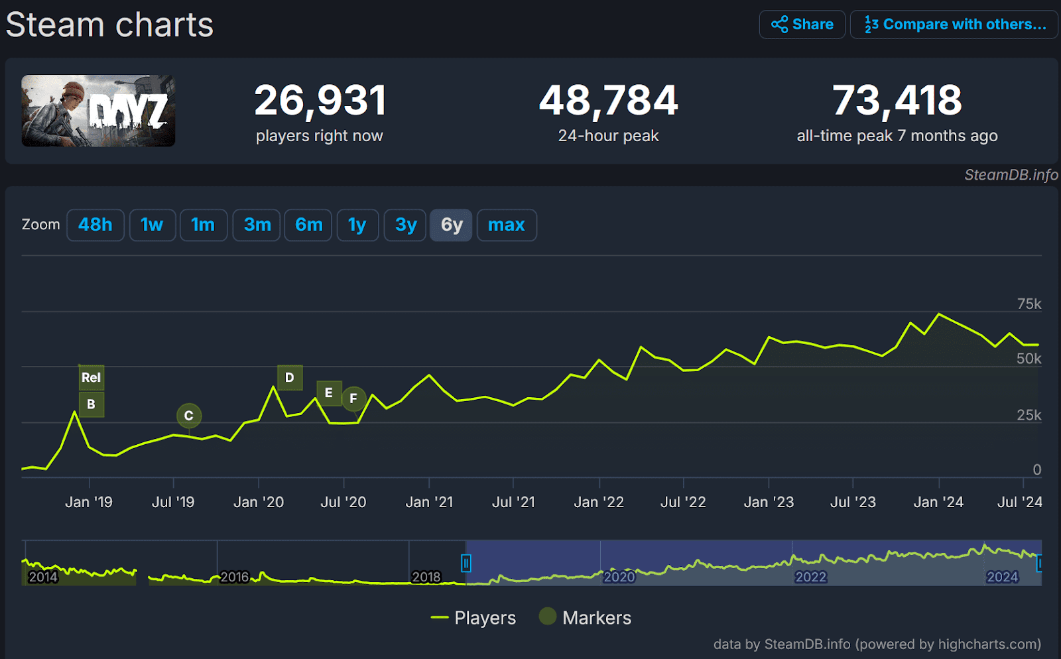Open Compare with others
This screenshot has width=1061, height=659.
click(x=954, y=25)
